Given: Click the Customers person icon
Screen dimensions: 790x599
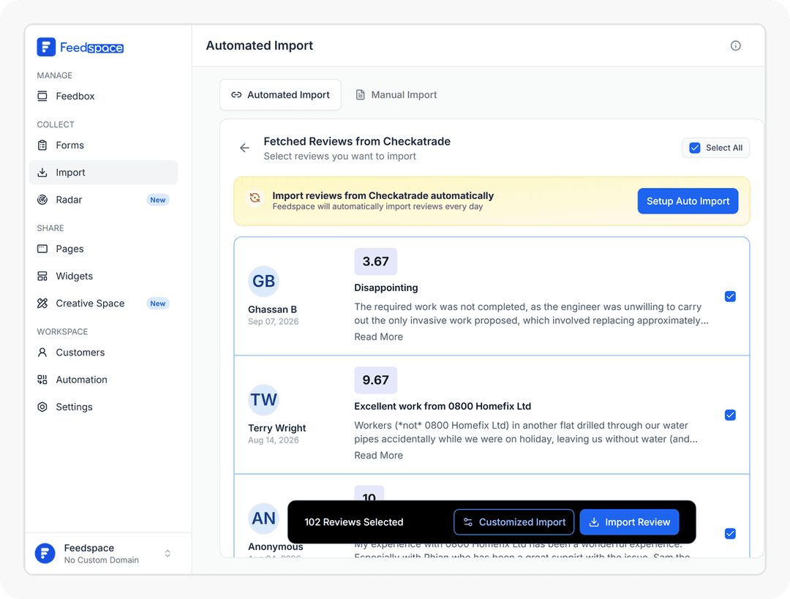Looking at the screenshot, I should [42, 352].
